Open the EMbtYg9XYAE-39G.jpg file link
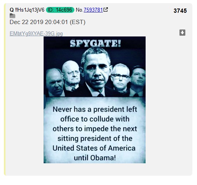This screenshot has width=197, height=185. click(x=36, y=33)
